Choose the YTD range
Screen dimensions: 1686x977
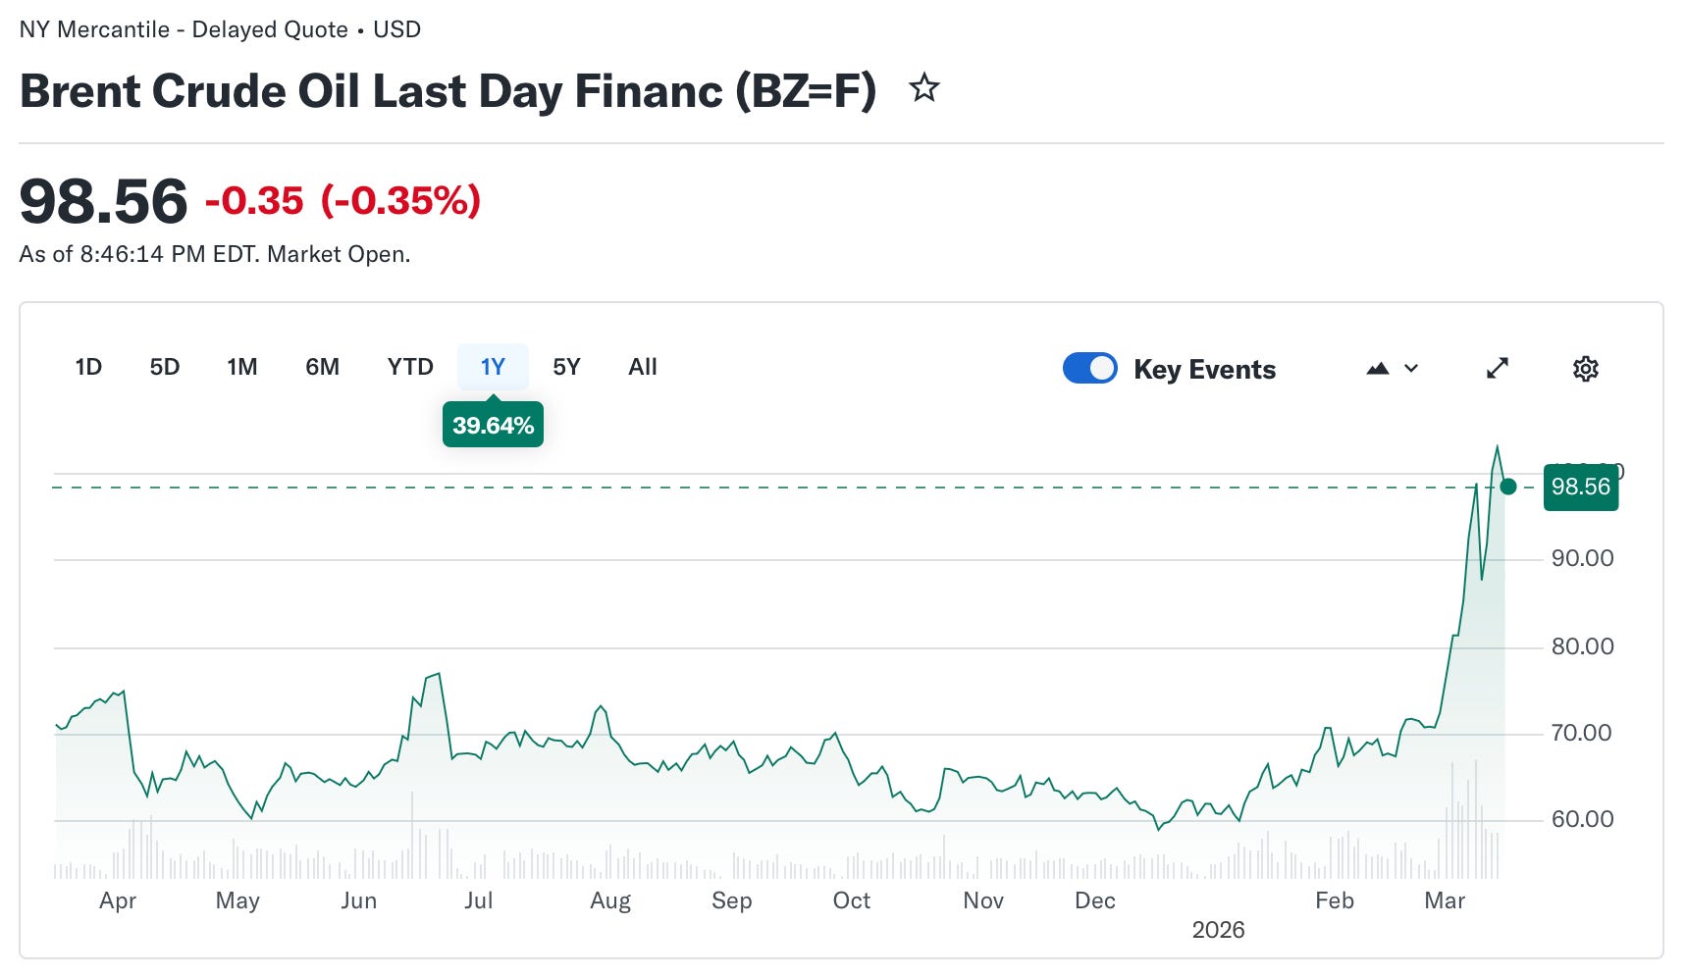pos(410,367)
